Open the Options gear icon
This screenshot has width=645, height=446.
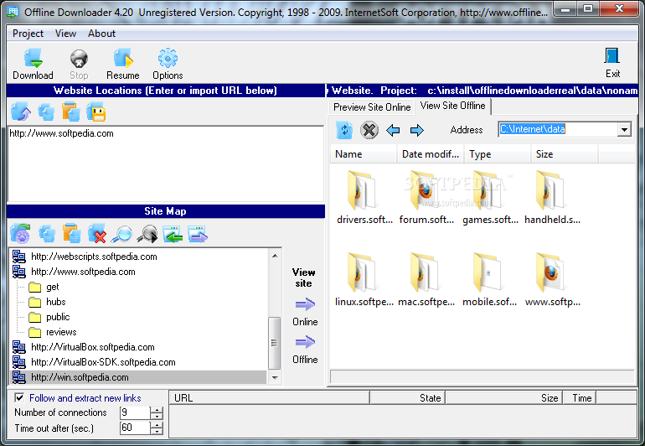point(168,58)
